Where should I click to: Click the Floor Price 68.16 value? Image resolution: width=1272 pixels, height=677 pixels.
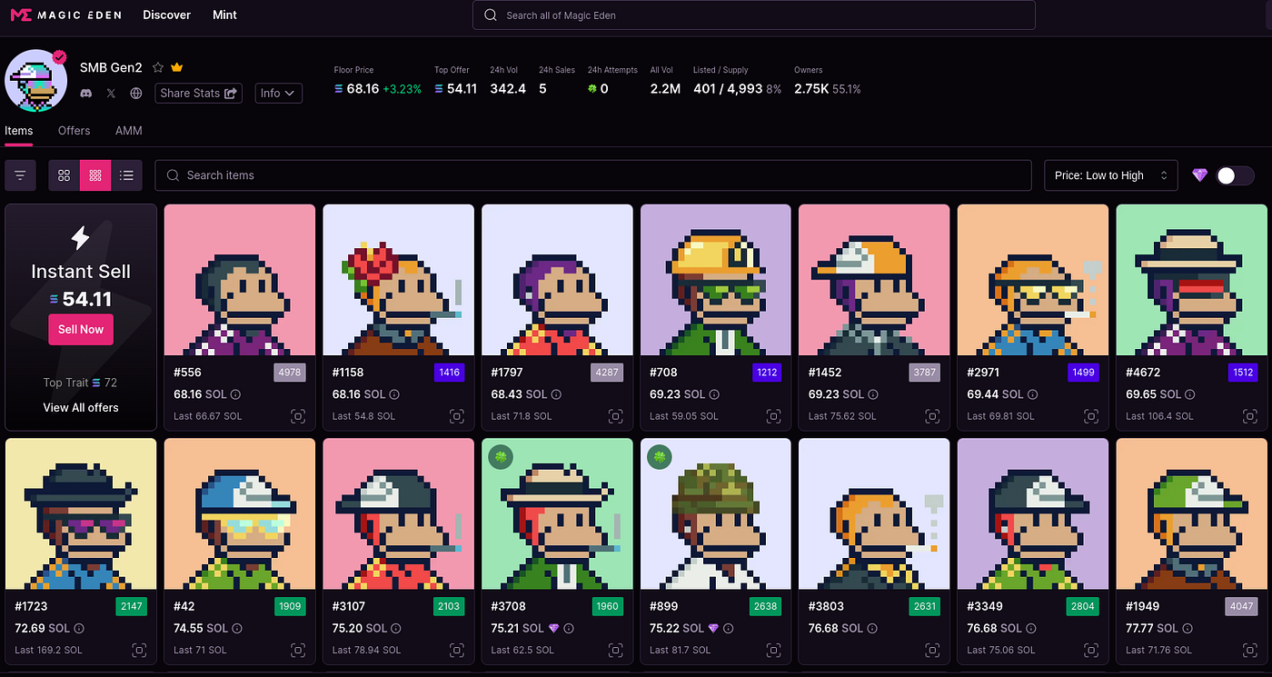click(x=363, y=89)
